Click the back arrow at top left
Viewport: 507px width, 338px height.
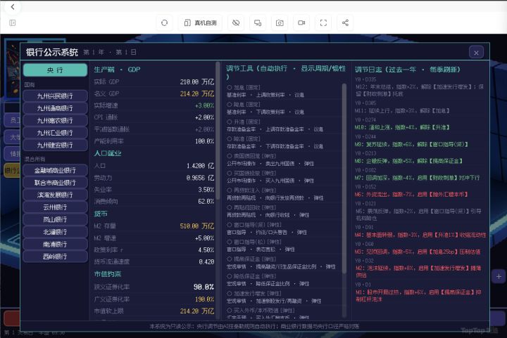coord(13,7)
